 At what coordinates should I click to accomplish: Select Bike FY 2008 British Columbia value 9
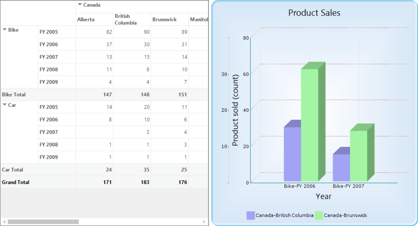[132, 69]
